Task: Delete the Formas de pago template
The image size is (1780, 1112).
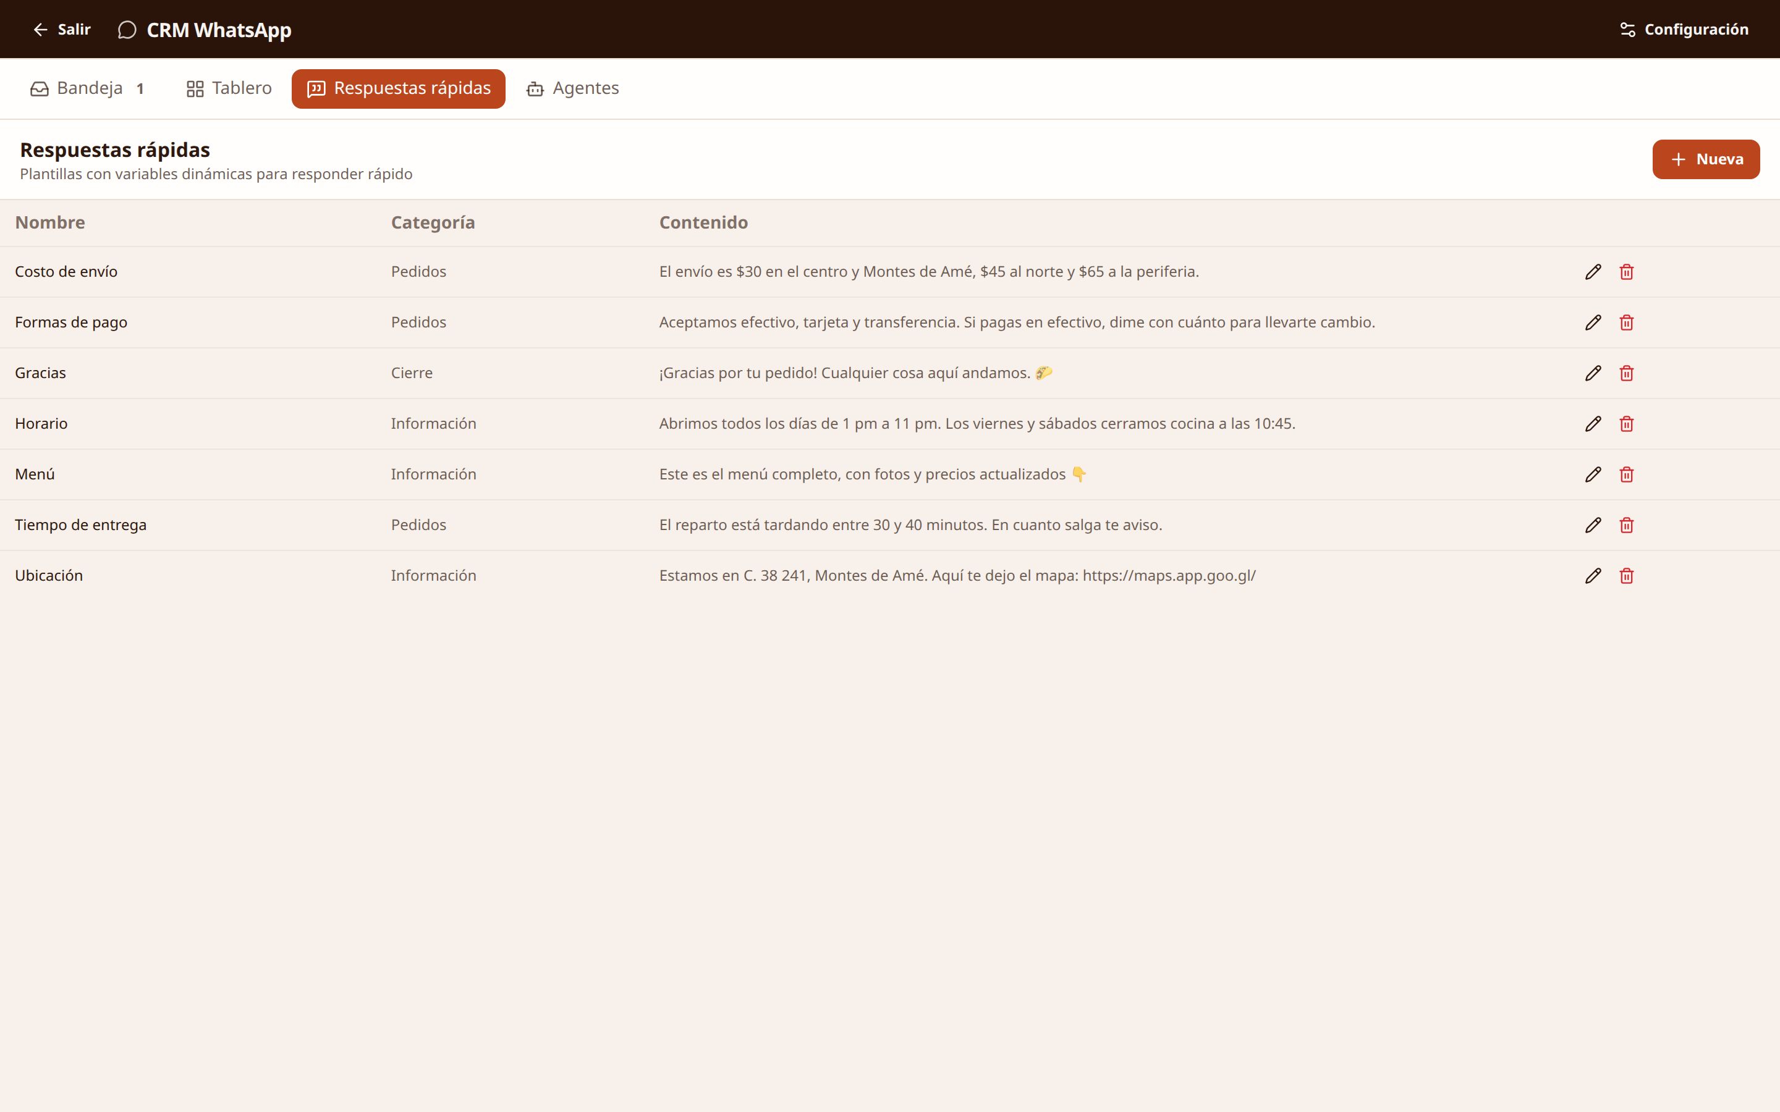Action: point(1626,323)
